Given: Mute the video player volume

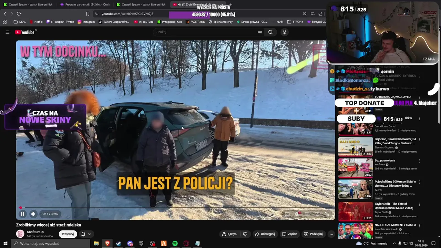Looking at the screenshot, I should 33,214.
